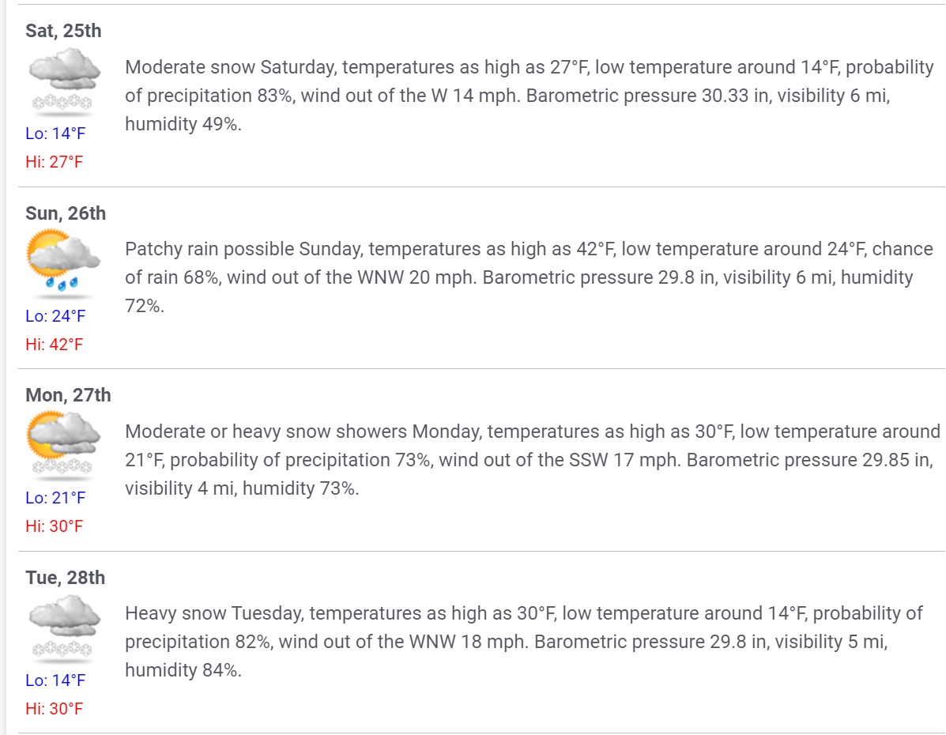Click the Moderate snow Saturday forecast description
This screenshot has width=946, height=735.
529,96
